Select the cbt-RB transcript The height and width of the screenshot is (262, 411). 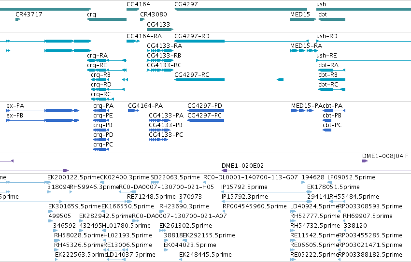pos(332,80)
